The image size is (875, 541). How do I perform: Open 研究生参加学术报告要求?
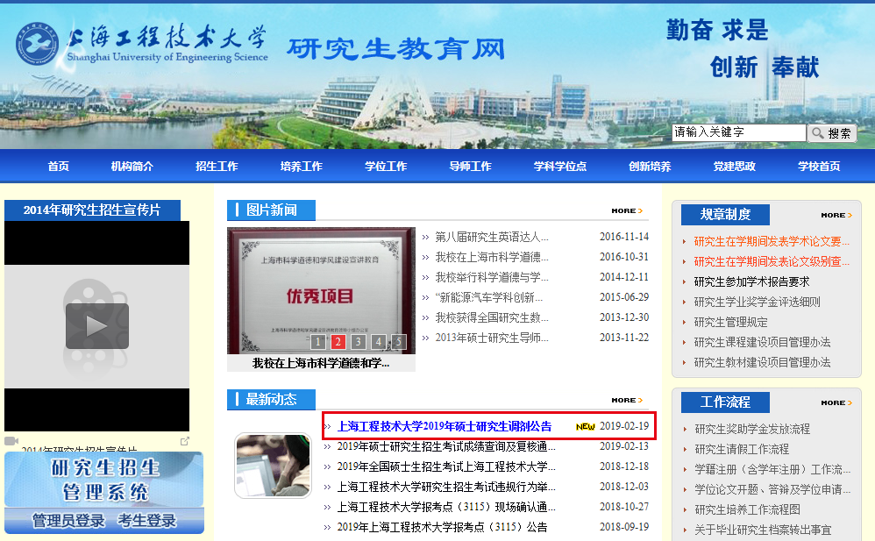tap(751, 281)
